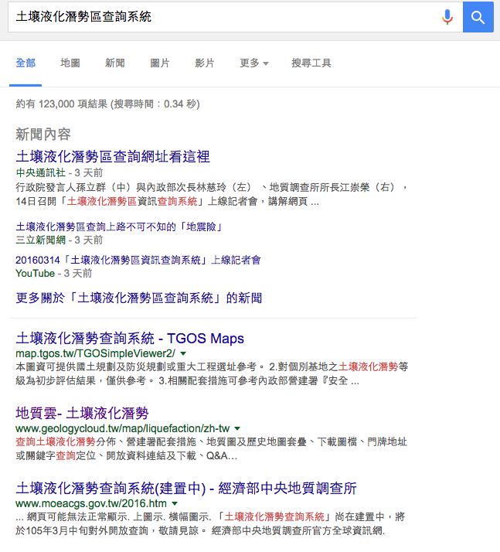500x552 pixels.
Task: Click the YouTube - 3 天前 source label
Action: point(54,274)
